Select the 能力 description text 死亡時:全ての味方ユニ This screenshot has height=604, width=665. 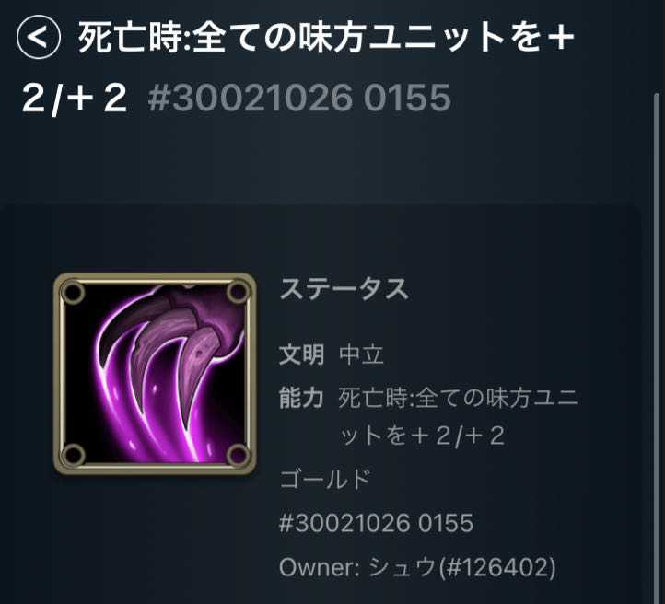[x=459, y=399]
